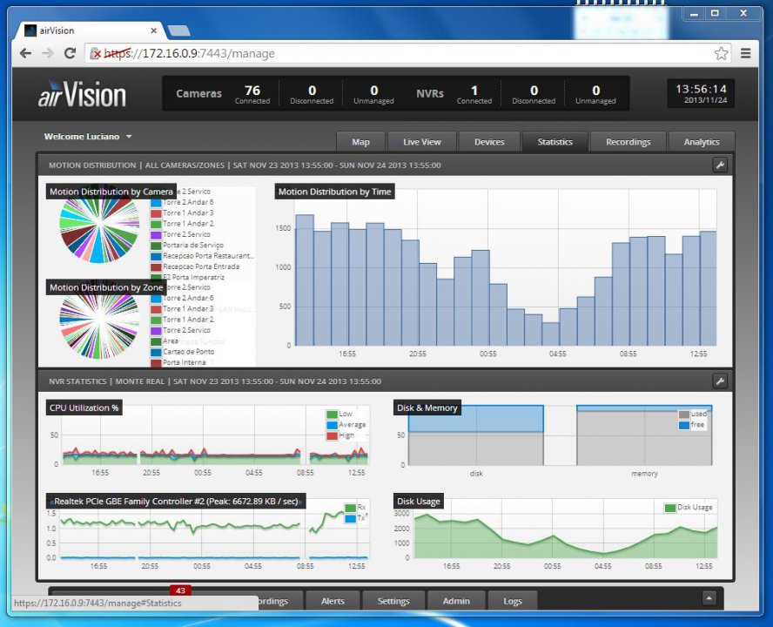Open a new browser tab
This screenshot has width=773, height=627.
[179, 30]
